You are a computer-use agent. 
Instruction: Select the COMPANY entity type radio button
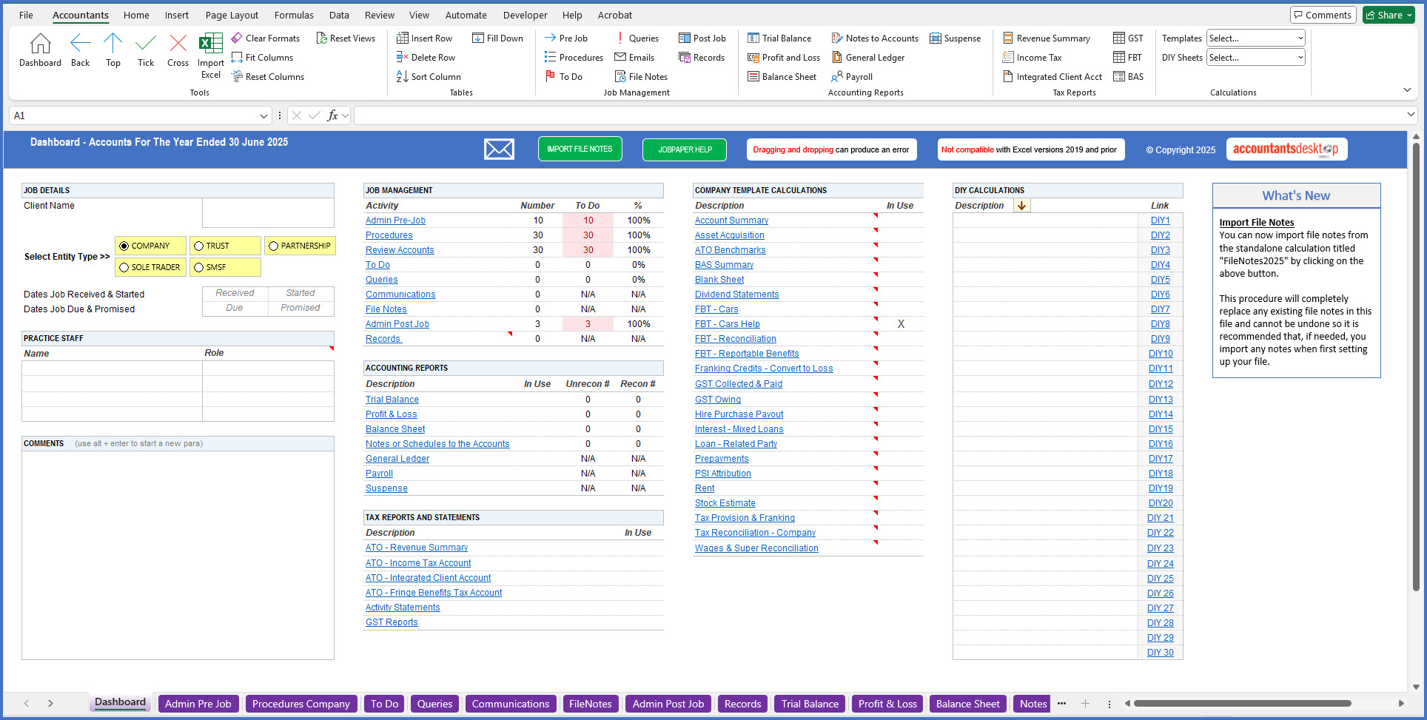[124, 245]
